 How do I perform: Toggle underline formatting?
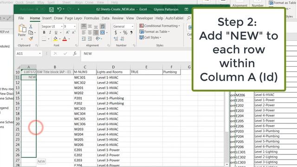(56, 32)
